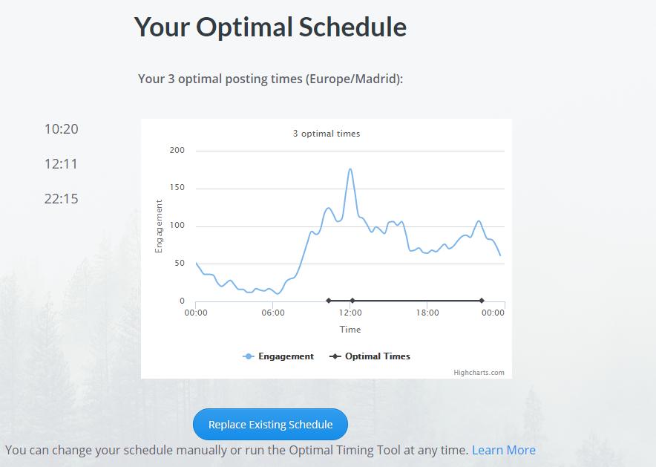Image resolution: width=656 pixels, height=467 pixels.
Task: Select the 22:15 posting time entry
Action: pyautogui.click(x=62, y=198)
